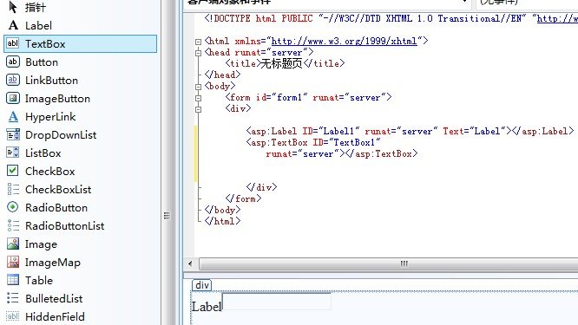Image resolution: width=578 pixels, height=325 pixels.
Task: Place cursor on asp:TextBox ID="TextBox1" line
Action: tap(313, 142)
